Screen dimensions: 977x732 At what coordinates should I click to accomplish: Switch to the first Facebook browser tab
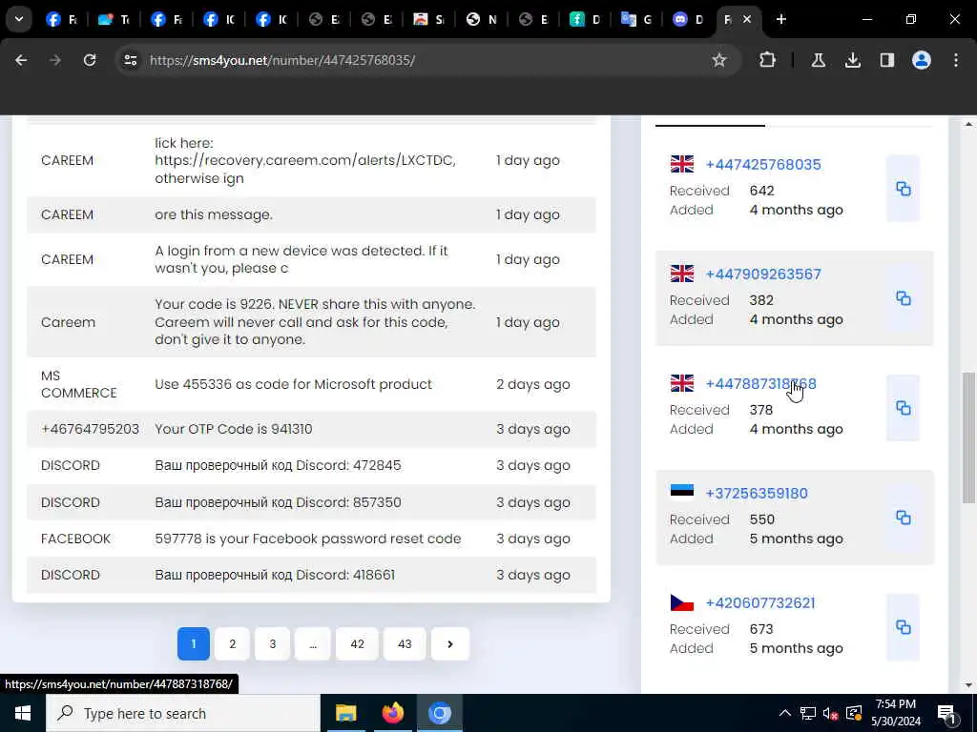coord(62,19)
